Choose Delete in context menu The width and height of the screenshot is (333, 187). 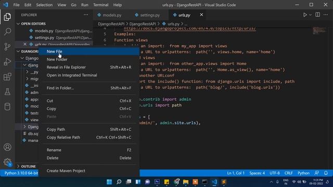89,158
